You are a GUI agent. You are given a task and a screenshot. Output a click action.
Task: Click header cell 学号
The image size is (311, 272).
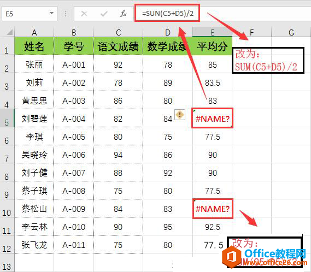pos(74,46)
